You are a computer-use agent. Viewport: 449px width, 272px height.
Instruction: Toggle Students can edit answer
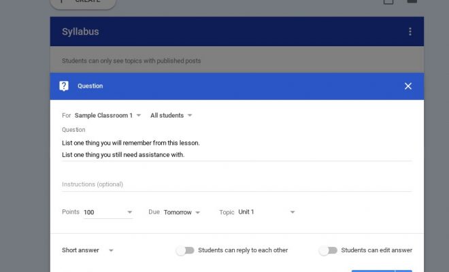[x=328, y=250]
